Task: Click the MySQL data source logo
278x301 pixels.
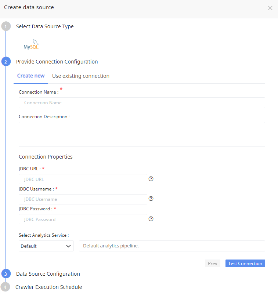Action: point(31,44)
